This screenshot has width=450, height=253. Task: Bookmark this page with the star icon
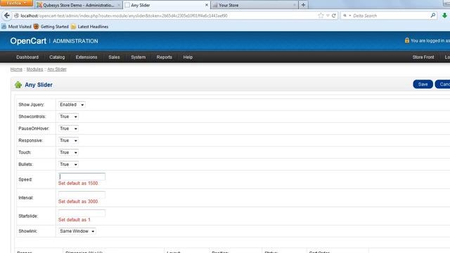pos(321,15)
